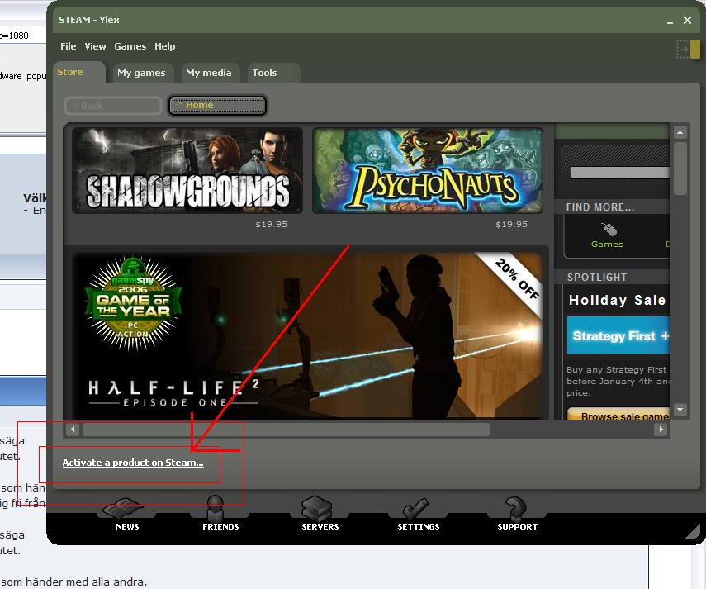The width and height of the screenshot is (706, 589).
Task: Open the Half-Life 2 Episode One banner
Action: tap(307, 336)
